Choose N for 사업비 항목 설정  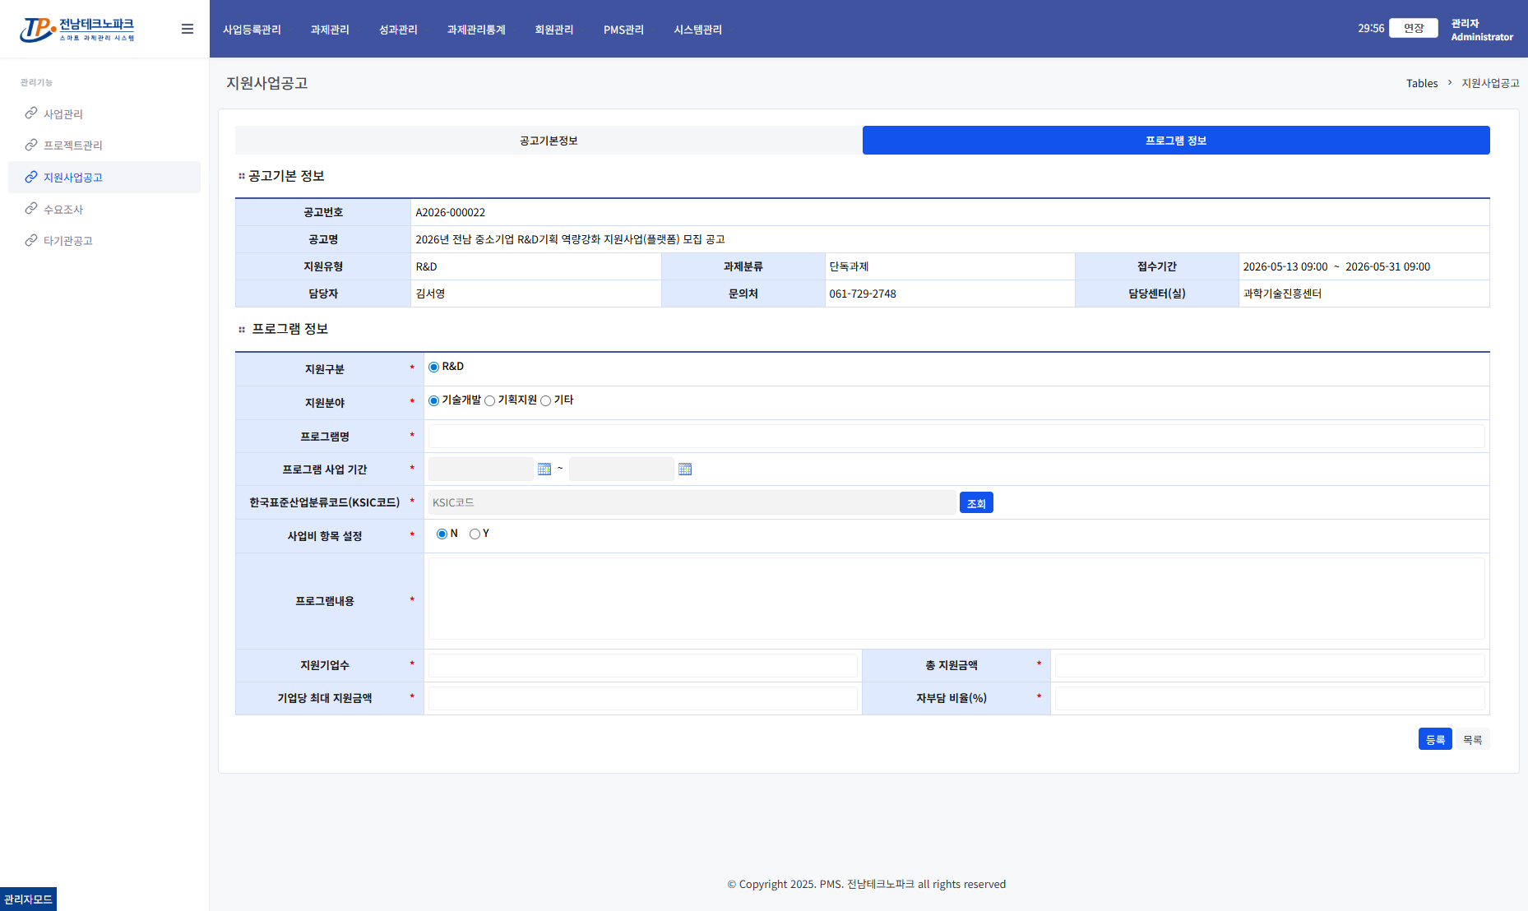pos(442,534)
